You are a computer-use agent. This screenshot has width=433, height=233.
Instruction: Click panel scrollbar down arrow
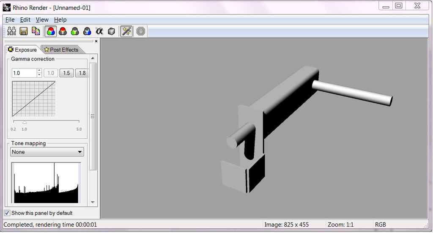93,203
